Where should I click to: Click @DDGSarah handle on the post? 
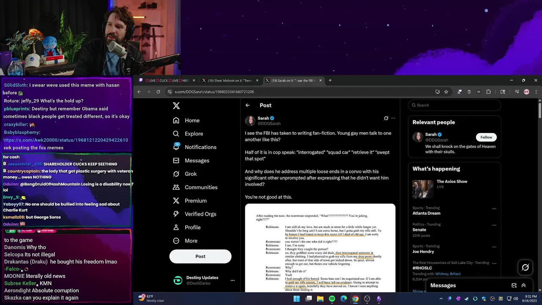(269, 124)
